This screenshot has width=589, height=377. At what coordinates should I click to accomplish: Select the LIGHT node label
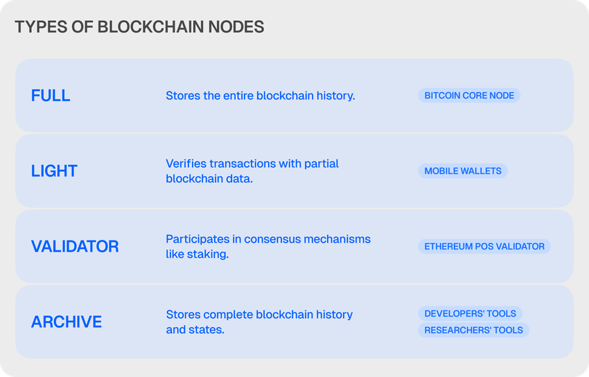pos(54,171)
